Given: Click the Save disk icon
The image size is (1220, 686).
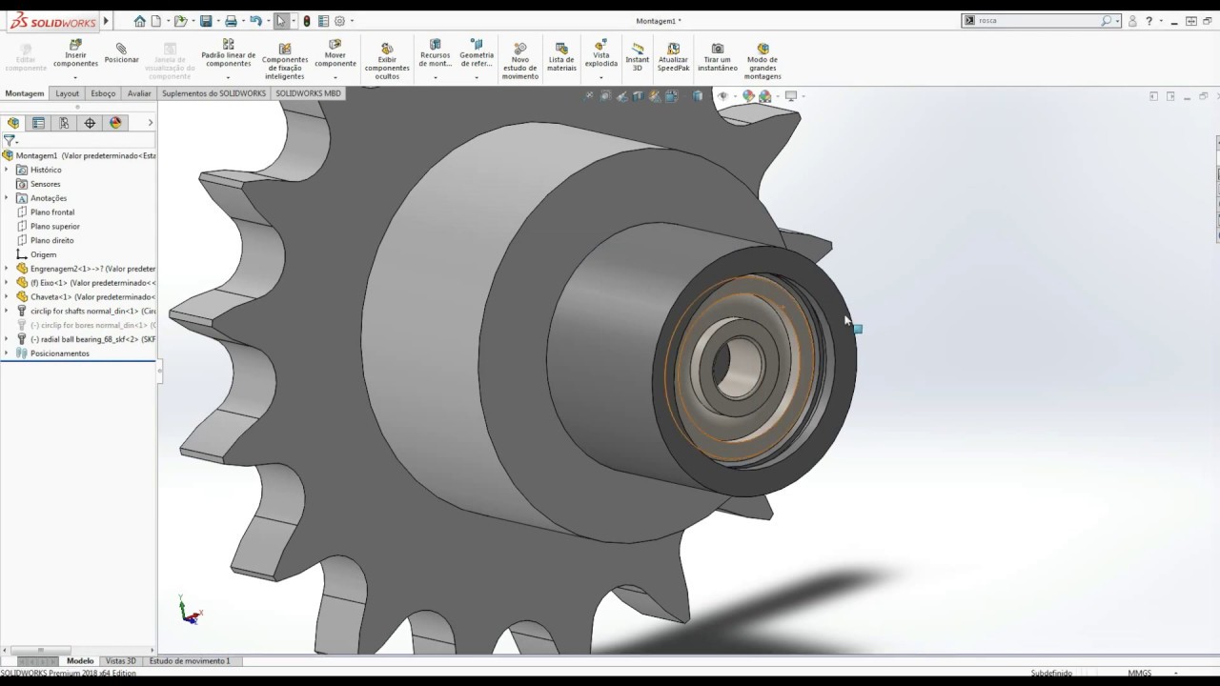Looking at the screenshot, I should (x=205, y=21).
